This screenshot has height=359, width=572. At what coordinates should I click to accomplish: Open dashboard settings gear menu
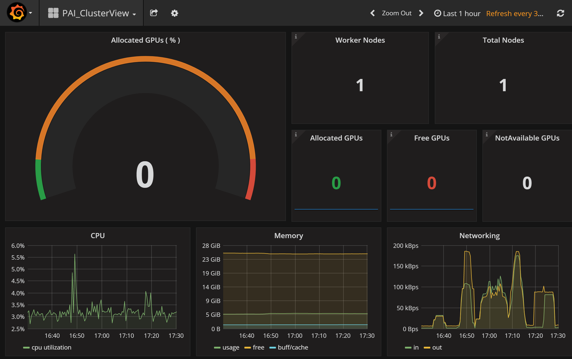pyautogui.click(x=175, y=13)
